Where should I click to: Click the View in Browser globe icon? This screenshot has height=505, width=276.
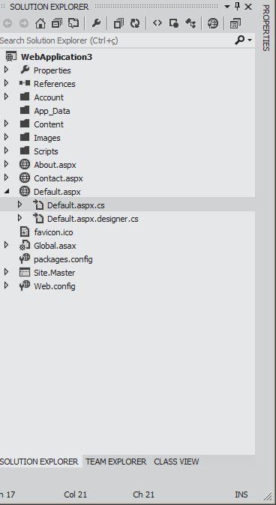(x=213, y=23)
